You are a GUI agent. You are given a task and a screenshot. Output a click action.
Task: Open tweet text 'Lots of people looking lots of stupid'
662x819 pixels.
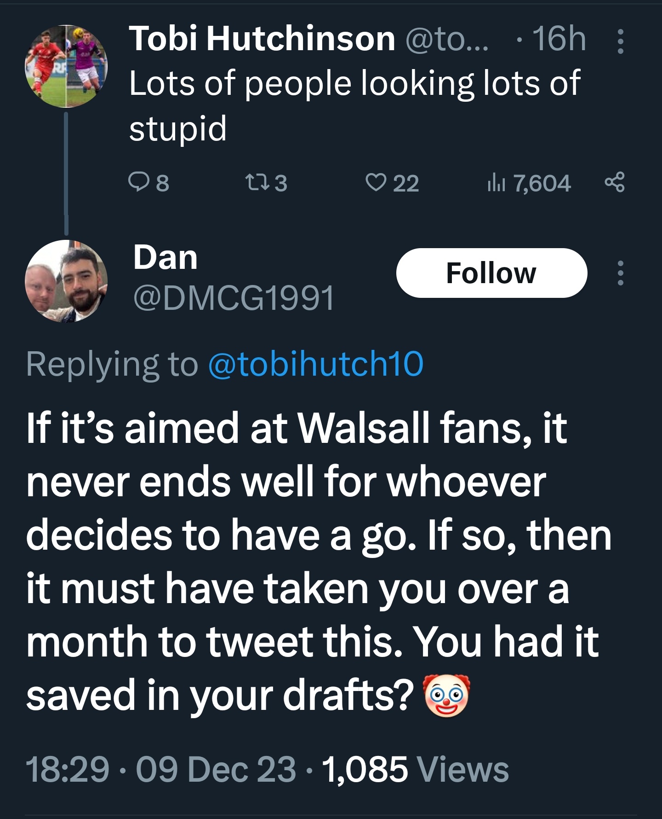[x=354, y=105]
